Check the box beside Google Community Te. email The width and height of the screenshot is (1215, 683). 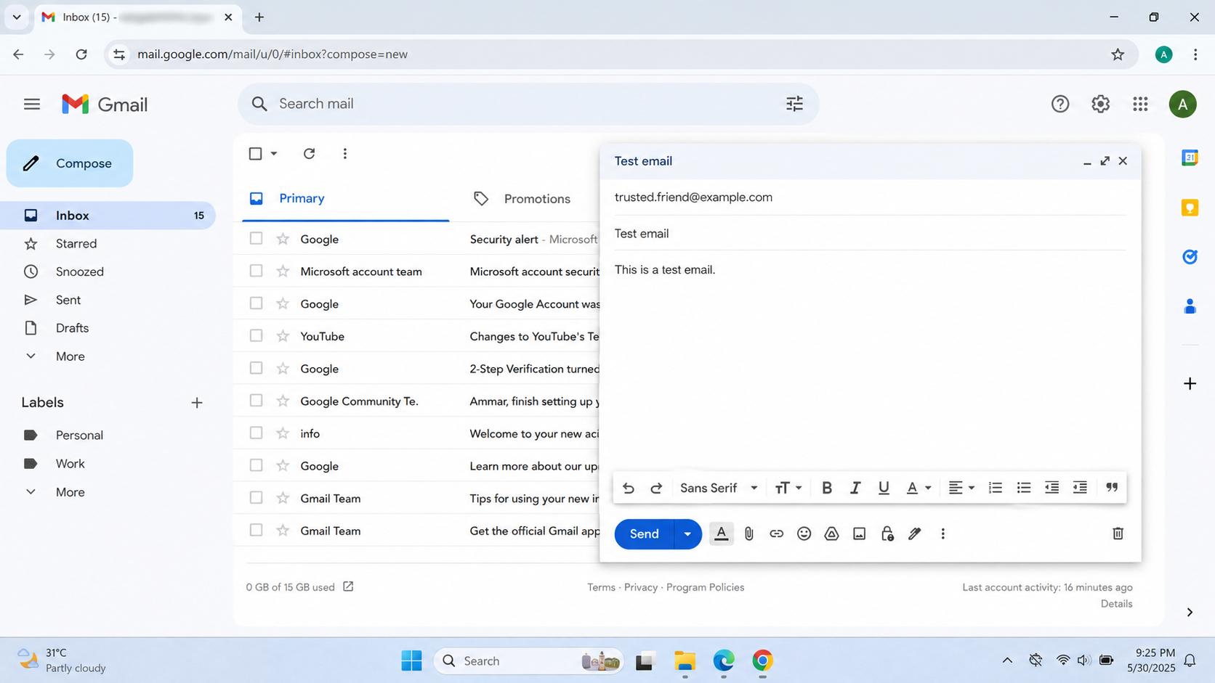[x=256, y=401]
